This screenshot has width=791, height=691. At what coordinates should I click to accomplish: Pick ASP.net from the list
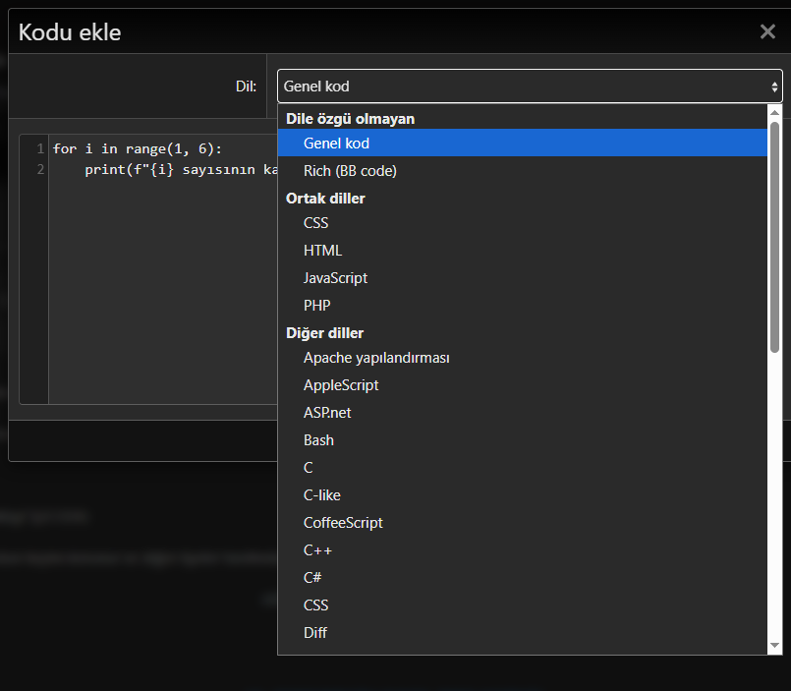(522, 413)
